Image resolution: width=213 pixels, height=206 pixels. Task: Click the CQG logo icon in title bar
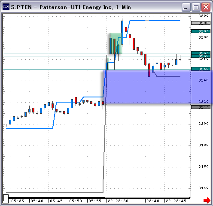tap(6, 7)
